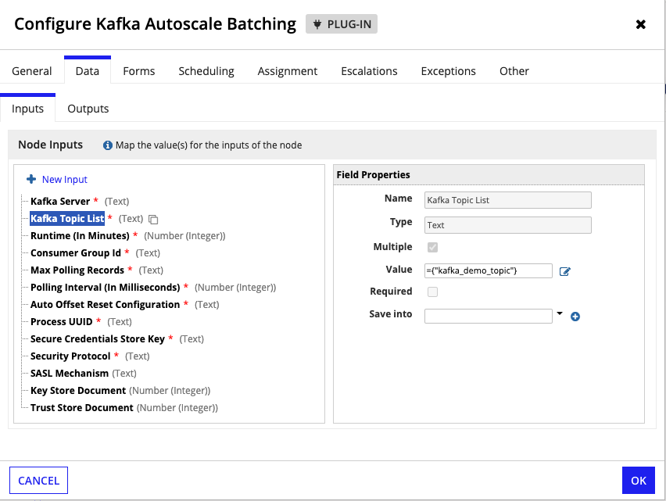This screenshot has height=501, width=666.
Task: Toggle the Multiple checkbox
Action: click(x=432, y=247)
